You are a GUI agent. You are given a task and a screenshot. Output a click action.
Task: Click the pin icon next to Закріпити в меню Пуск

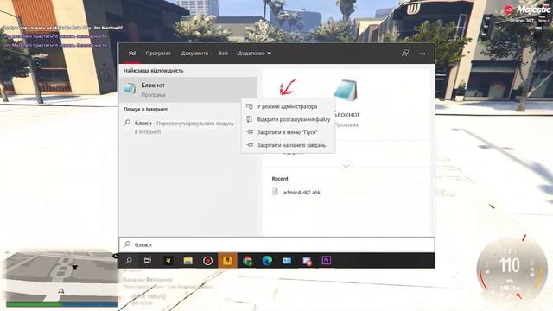[250, 132]
